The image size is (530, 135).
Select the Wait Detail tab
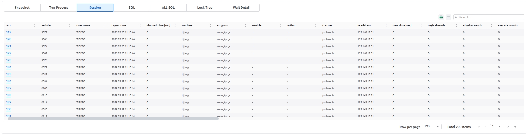coord(241,8)
